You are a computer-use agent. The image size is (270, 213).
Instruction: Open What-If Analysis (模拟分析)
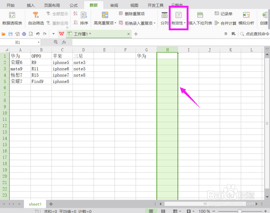pyautogui.click(x=246, y=18)
